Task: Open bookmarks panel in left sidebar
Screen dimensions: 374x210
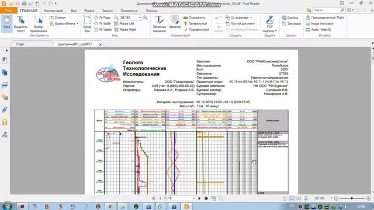Action: pos(5,60)
